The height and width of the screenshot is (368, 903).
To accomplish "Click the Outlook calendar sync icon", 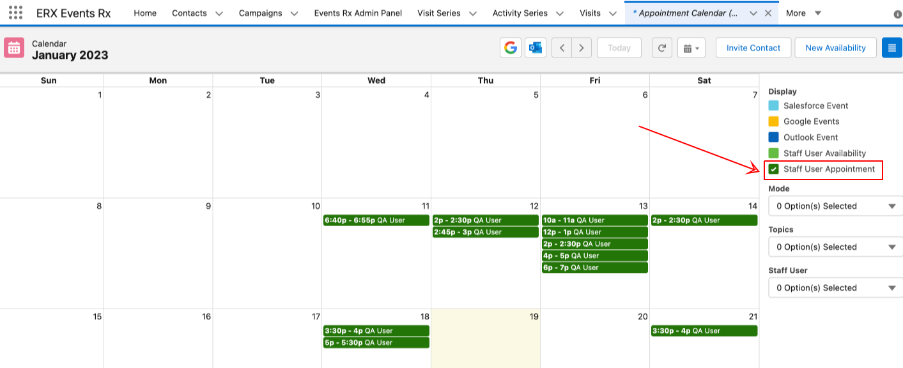I will [536, 48].
